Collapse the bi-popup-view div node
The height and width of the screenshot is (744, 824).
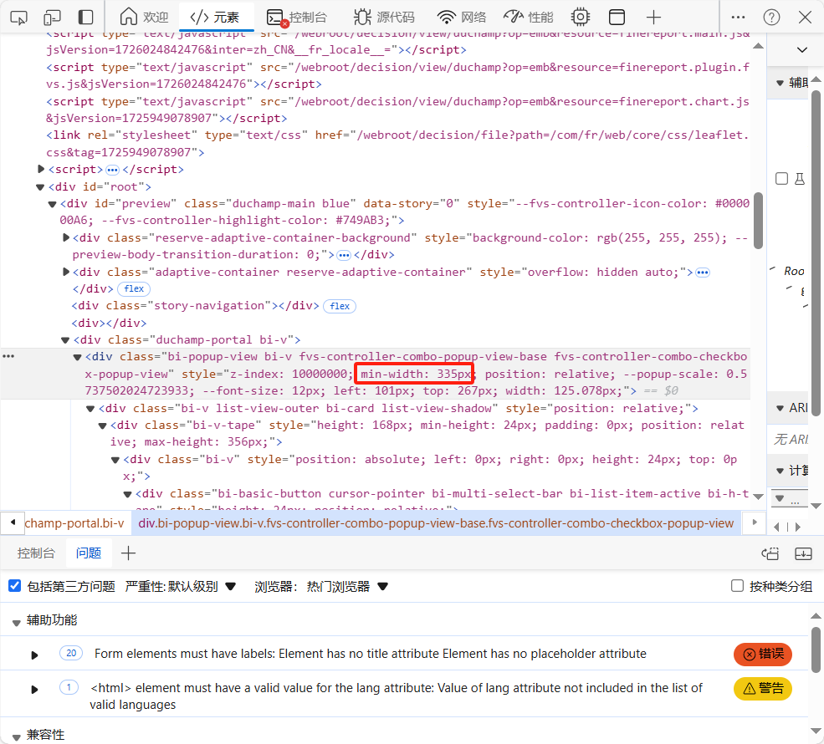[77, 357]
